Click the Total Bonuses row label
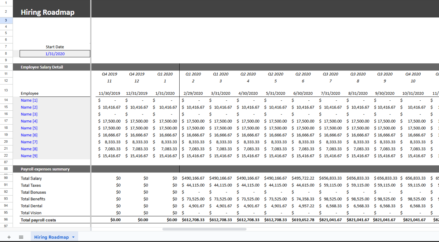 coord(33,192)
